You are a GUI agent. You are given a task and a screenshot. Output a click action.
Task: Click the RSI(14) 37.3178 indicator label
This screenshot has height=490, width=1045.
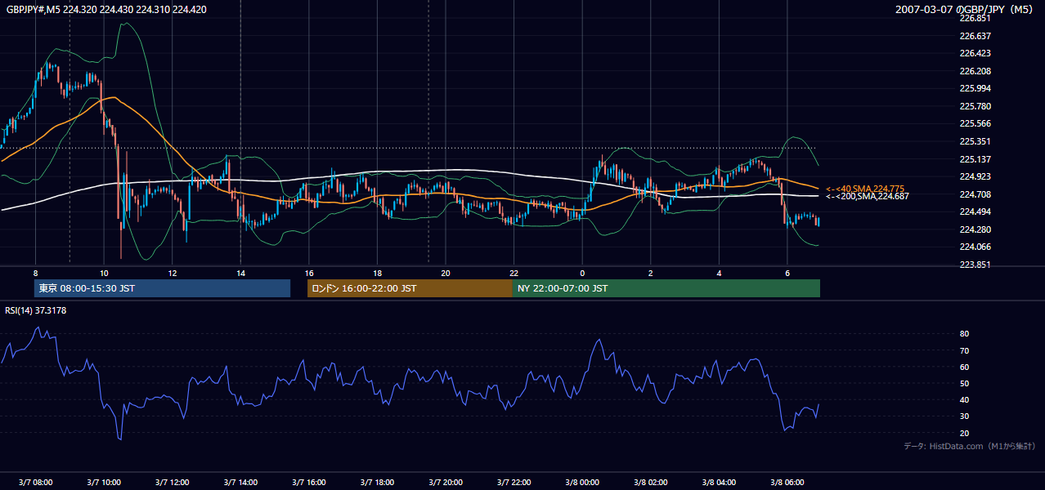click(x=35, y=310)
